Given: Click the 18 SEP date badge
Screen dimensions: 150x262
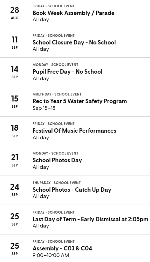Looking at the screenshot, I should [x=15, y=131].
